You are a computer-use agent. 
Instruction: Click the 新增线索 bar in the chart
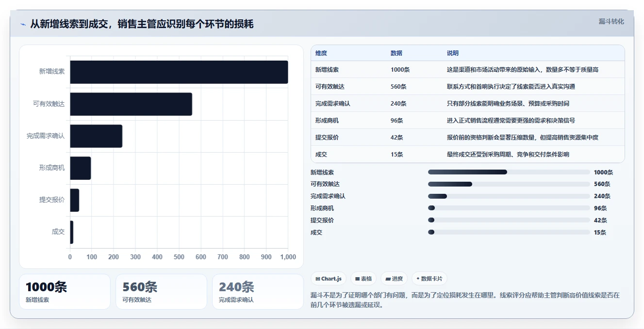point(179,72)
